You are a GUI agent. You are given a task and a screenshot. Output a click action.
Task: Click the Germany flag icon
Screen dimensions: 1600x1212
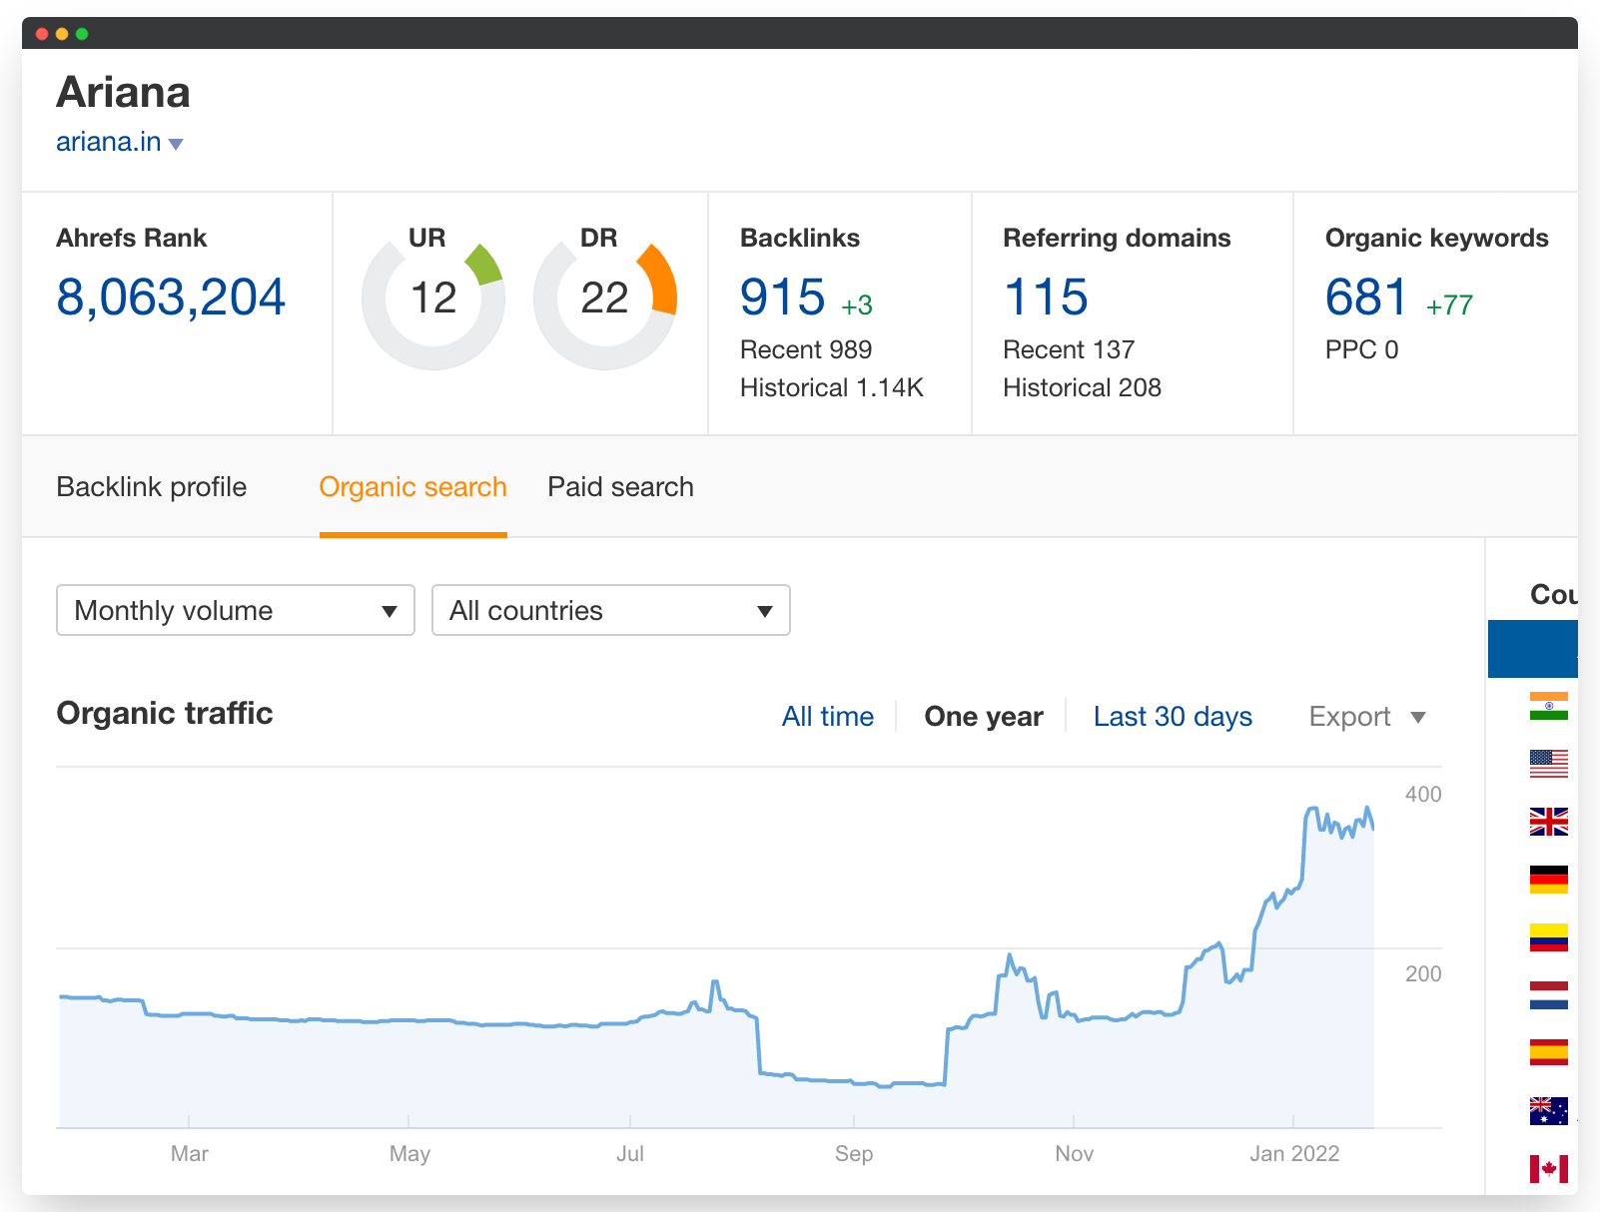coord(1548,880)
